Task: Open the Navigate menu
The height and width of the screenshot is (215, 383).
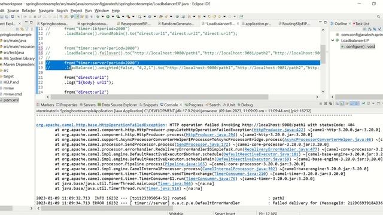Action: (46, 11)
